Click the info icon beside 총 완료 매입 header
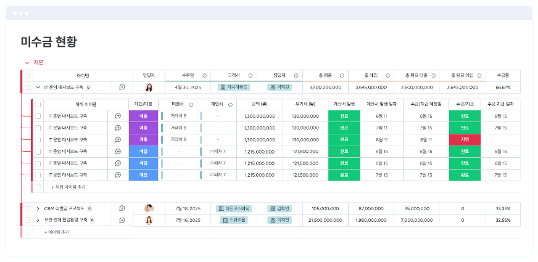This screenshot has width=538, height=262. [479, 75]
